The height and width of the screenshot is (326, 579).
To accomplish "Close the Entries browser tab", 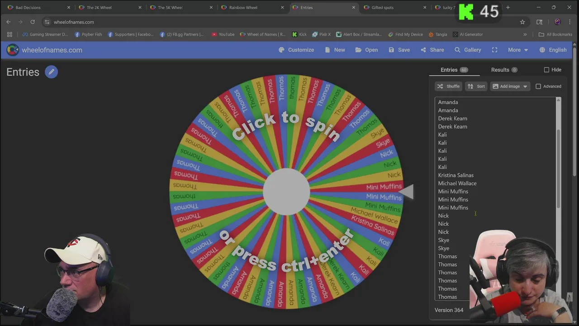I will [x=354, y=7].
